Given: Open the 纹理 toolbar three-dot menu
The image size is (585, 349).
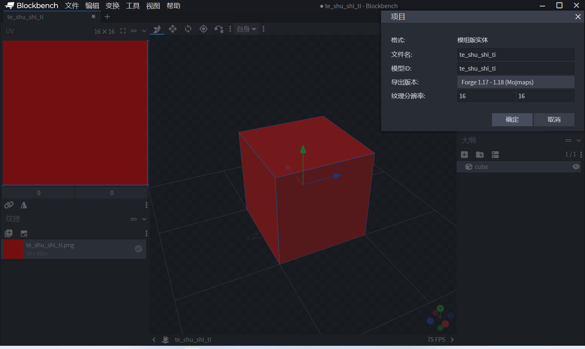Looking at the screenshot, I should point(146,233).
